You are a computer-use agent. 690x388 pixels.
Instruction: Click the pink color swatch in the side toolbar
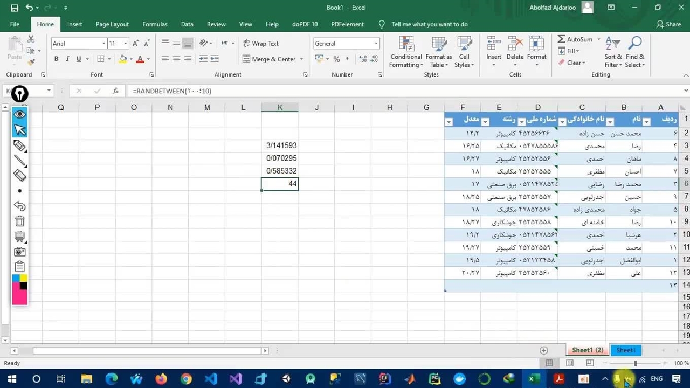coord(19,297)
